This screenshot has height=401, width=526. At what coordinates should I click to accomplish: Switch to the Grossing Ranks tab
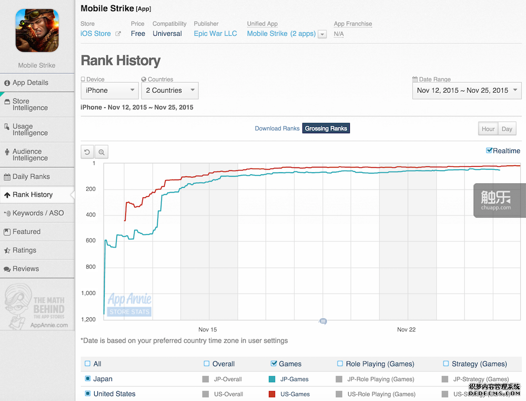tap(326, 128)
